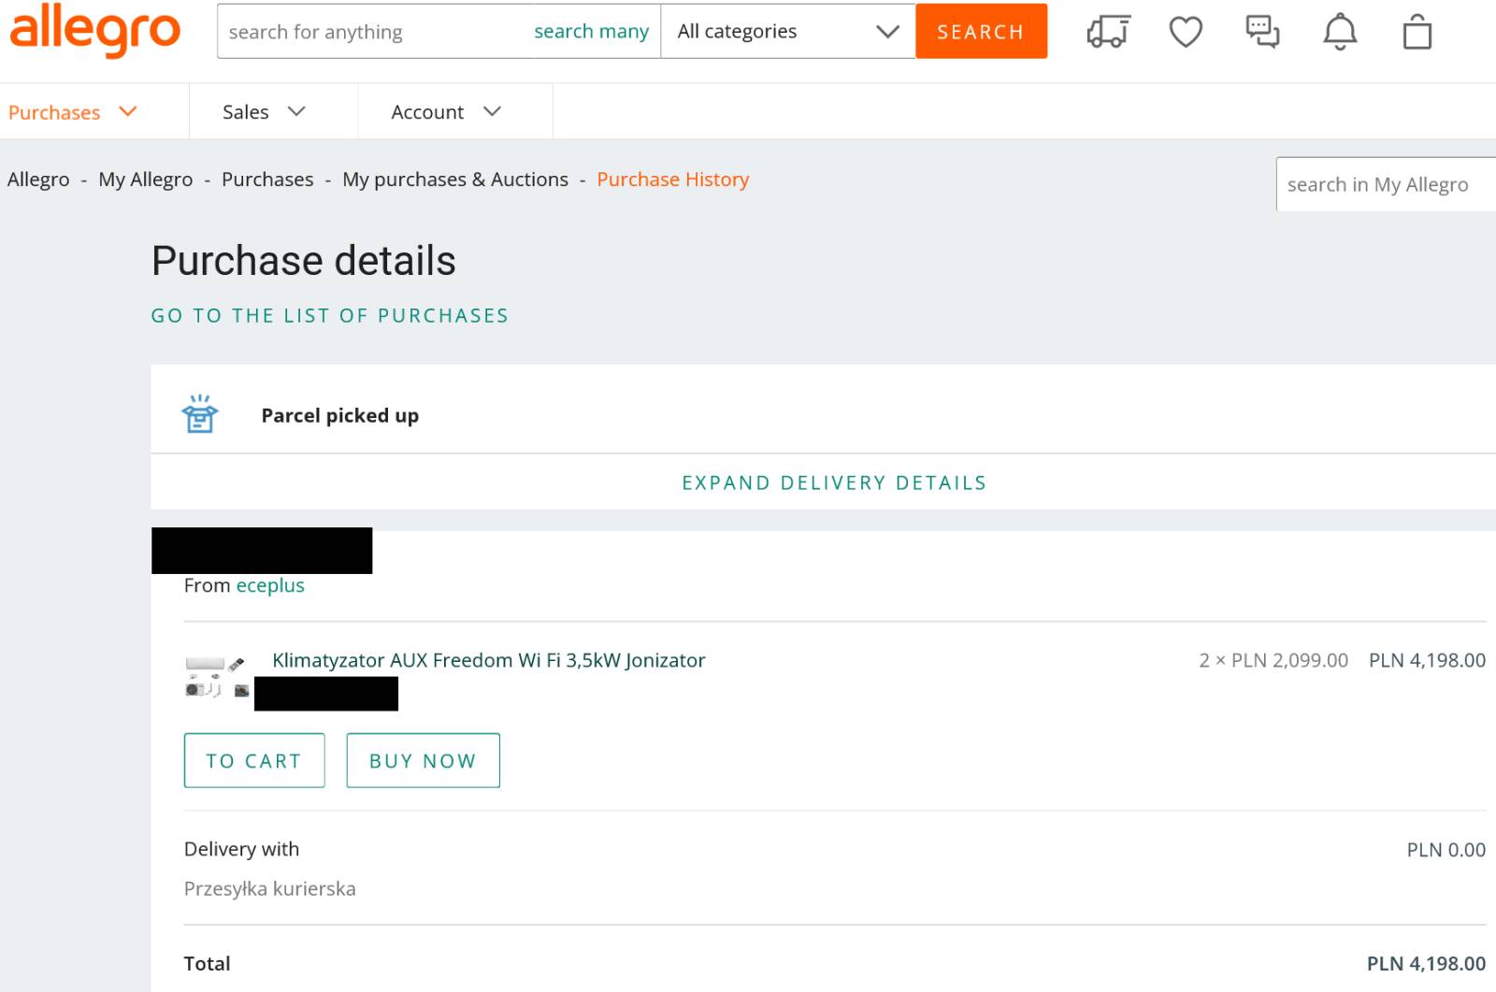Expand delivery details
The image size is (1496, 992).
pyautogui.click(x=834, y=483)
